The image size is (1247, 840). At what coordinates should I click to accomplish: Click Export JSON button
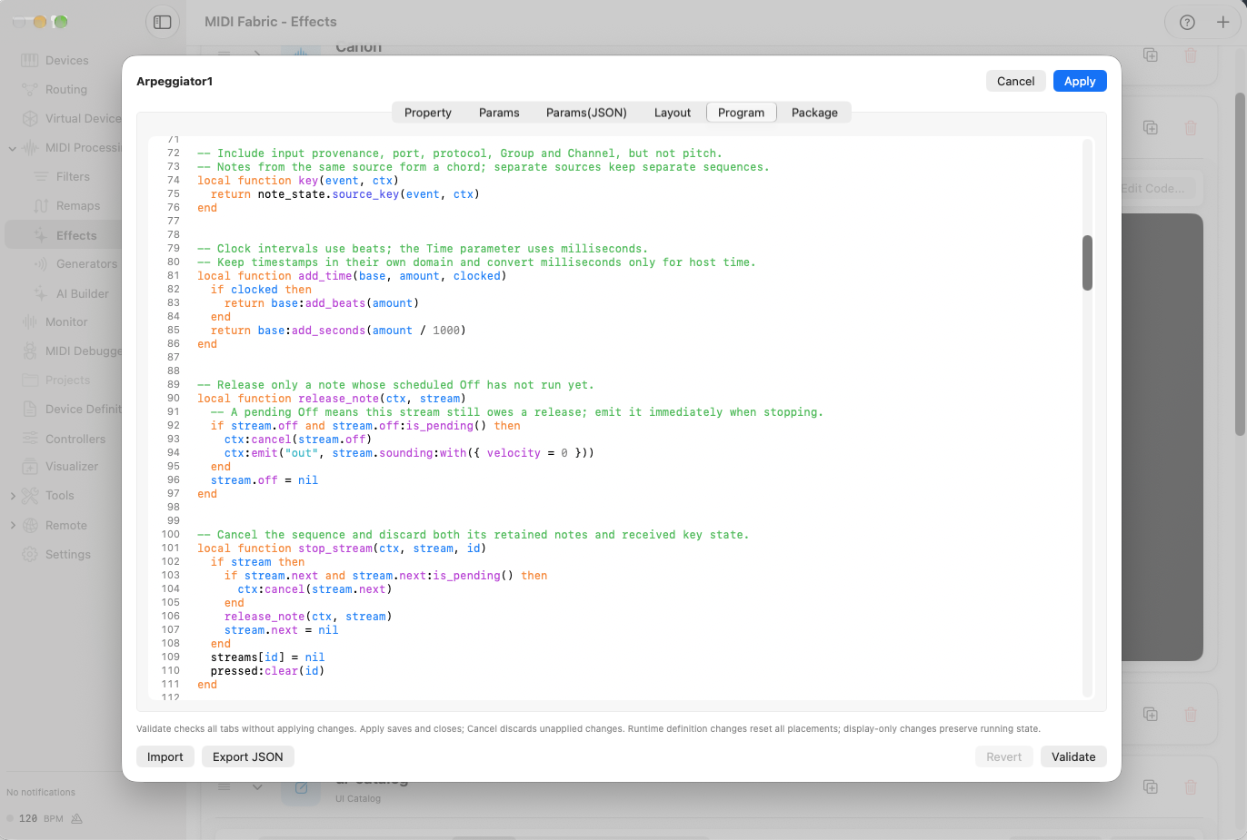[x=248, y=756]
